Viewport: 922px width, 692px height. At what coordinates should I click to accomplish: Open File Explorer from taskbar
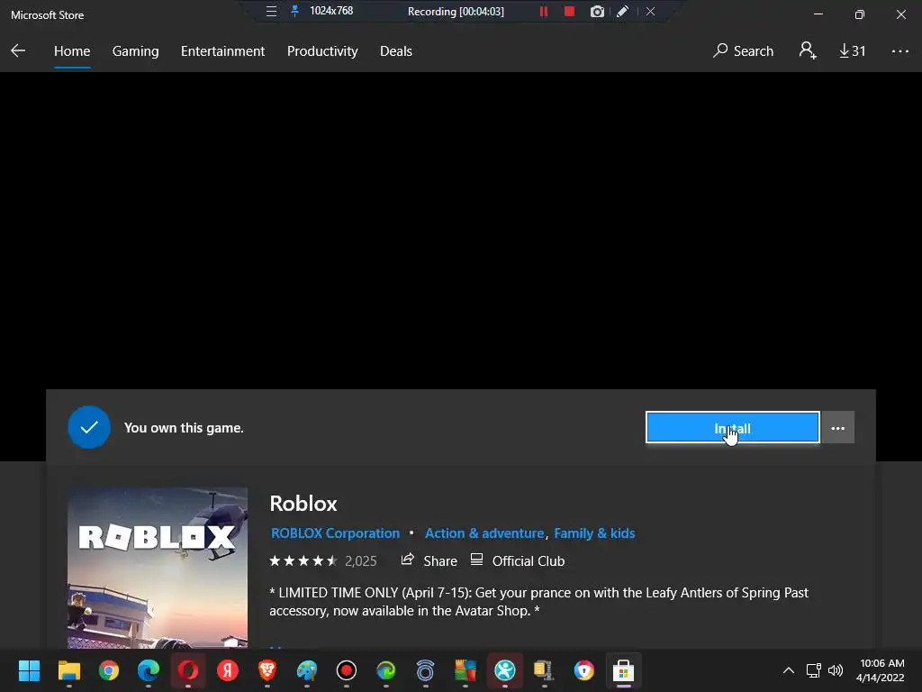[68, 670]
